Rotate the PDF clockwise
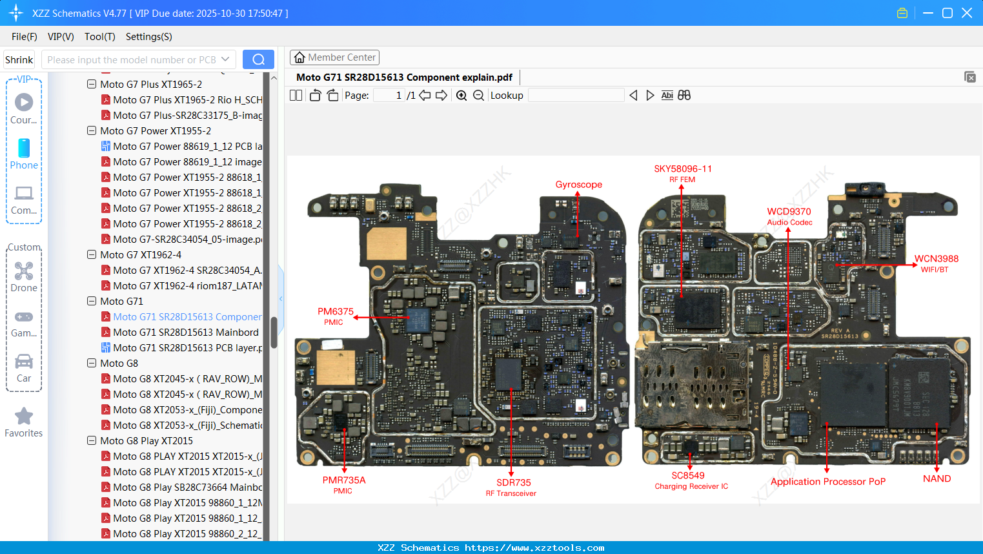 332,95
